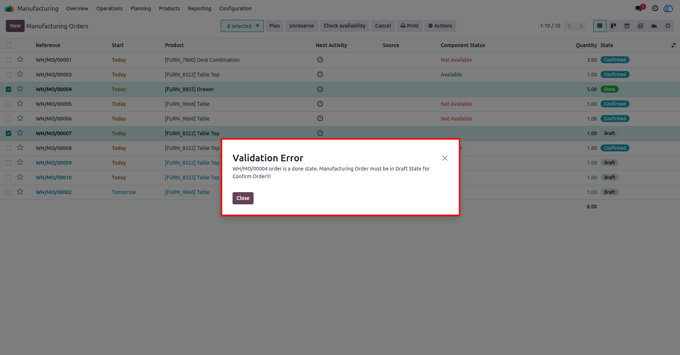This screenshot has height=355, width=680.
Task: Open the Products menu
Action: pos(170,8)
